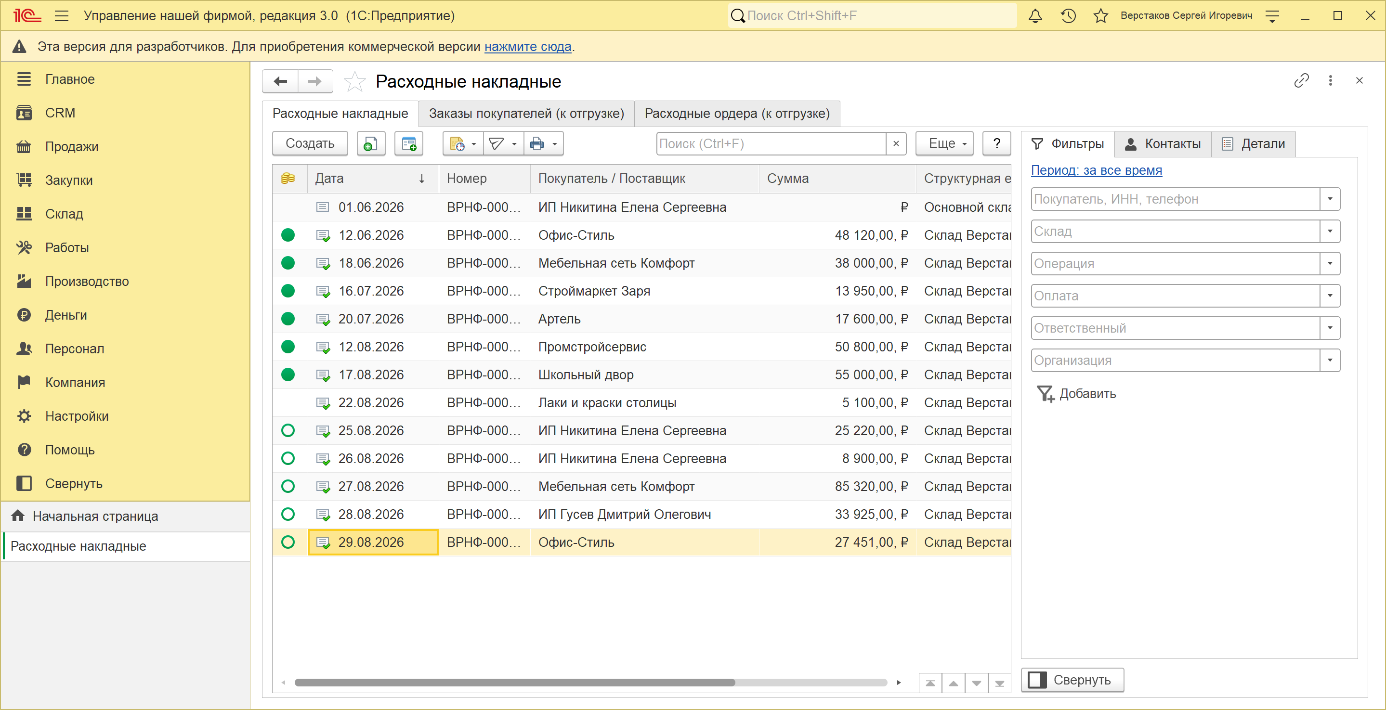Clear the list search field

896,143
